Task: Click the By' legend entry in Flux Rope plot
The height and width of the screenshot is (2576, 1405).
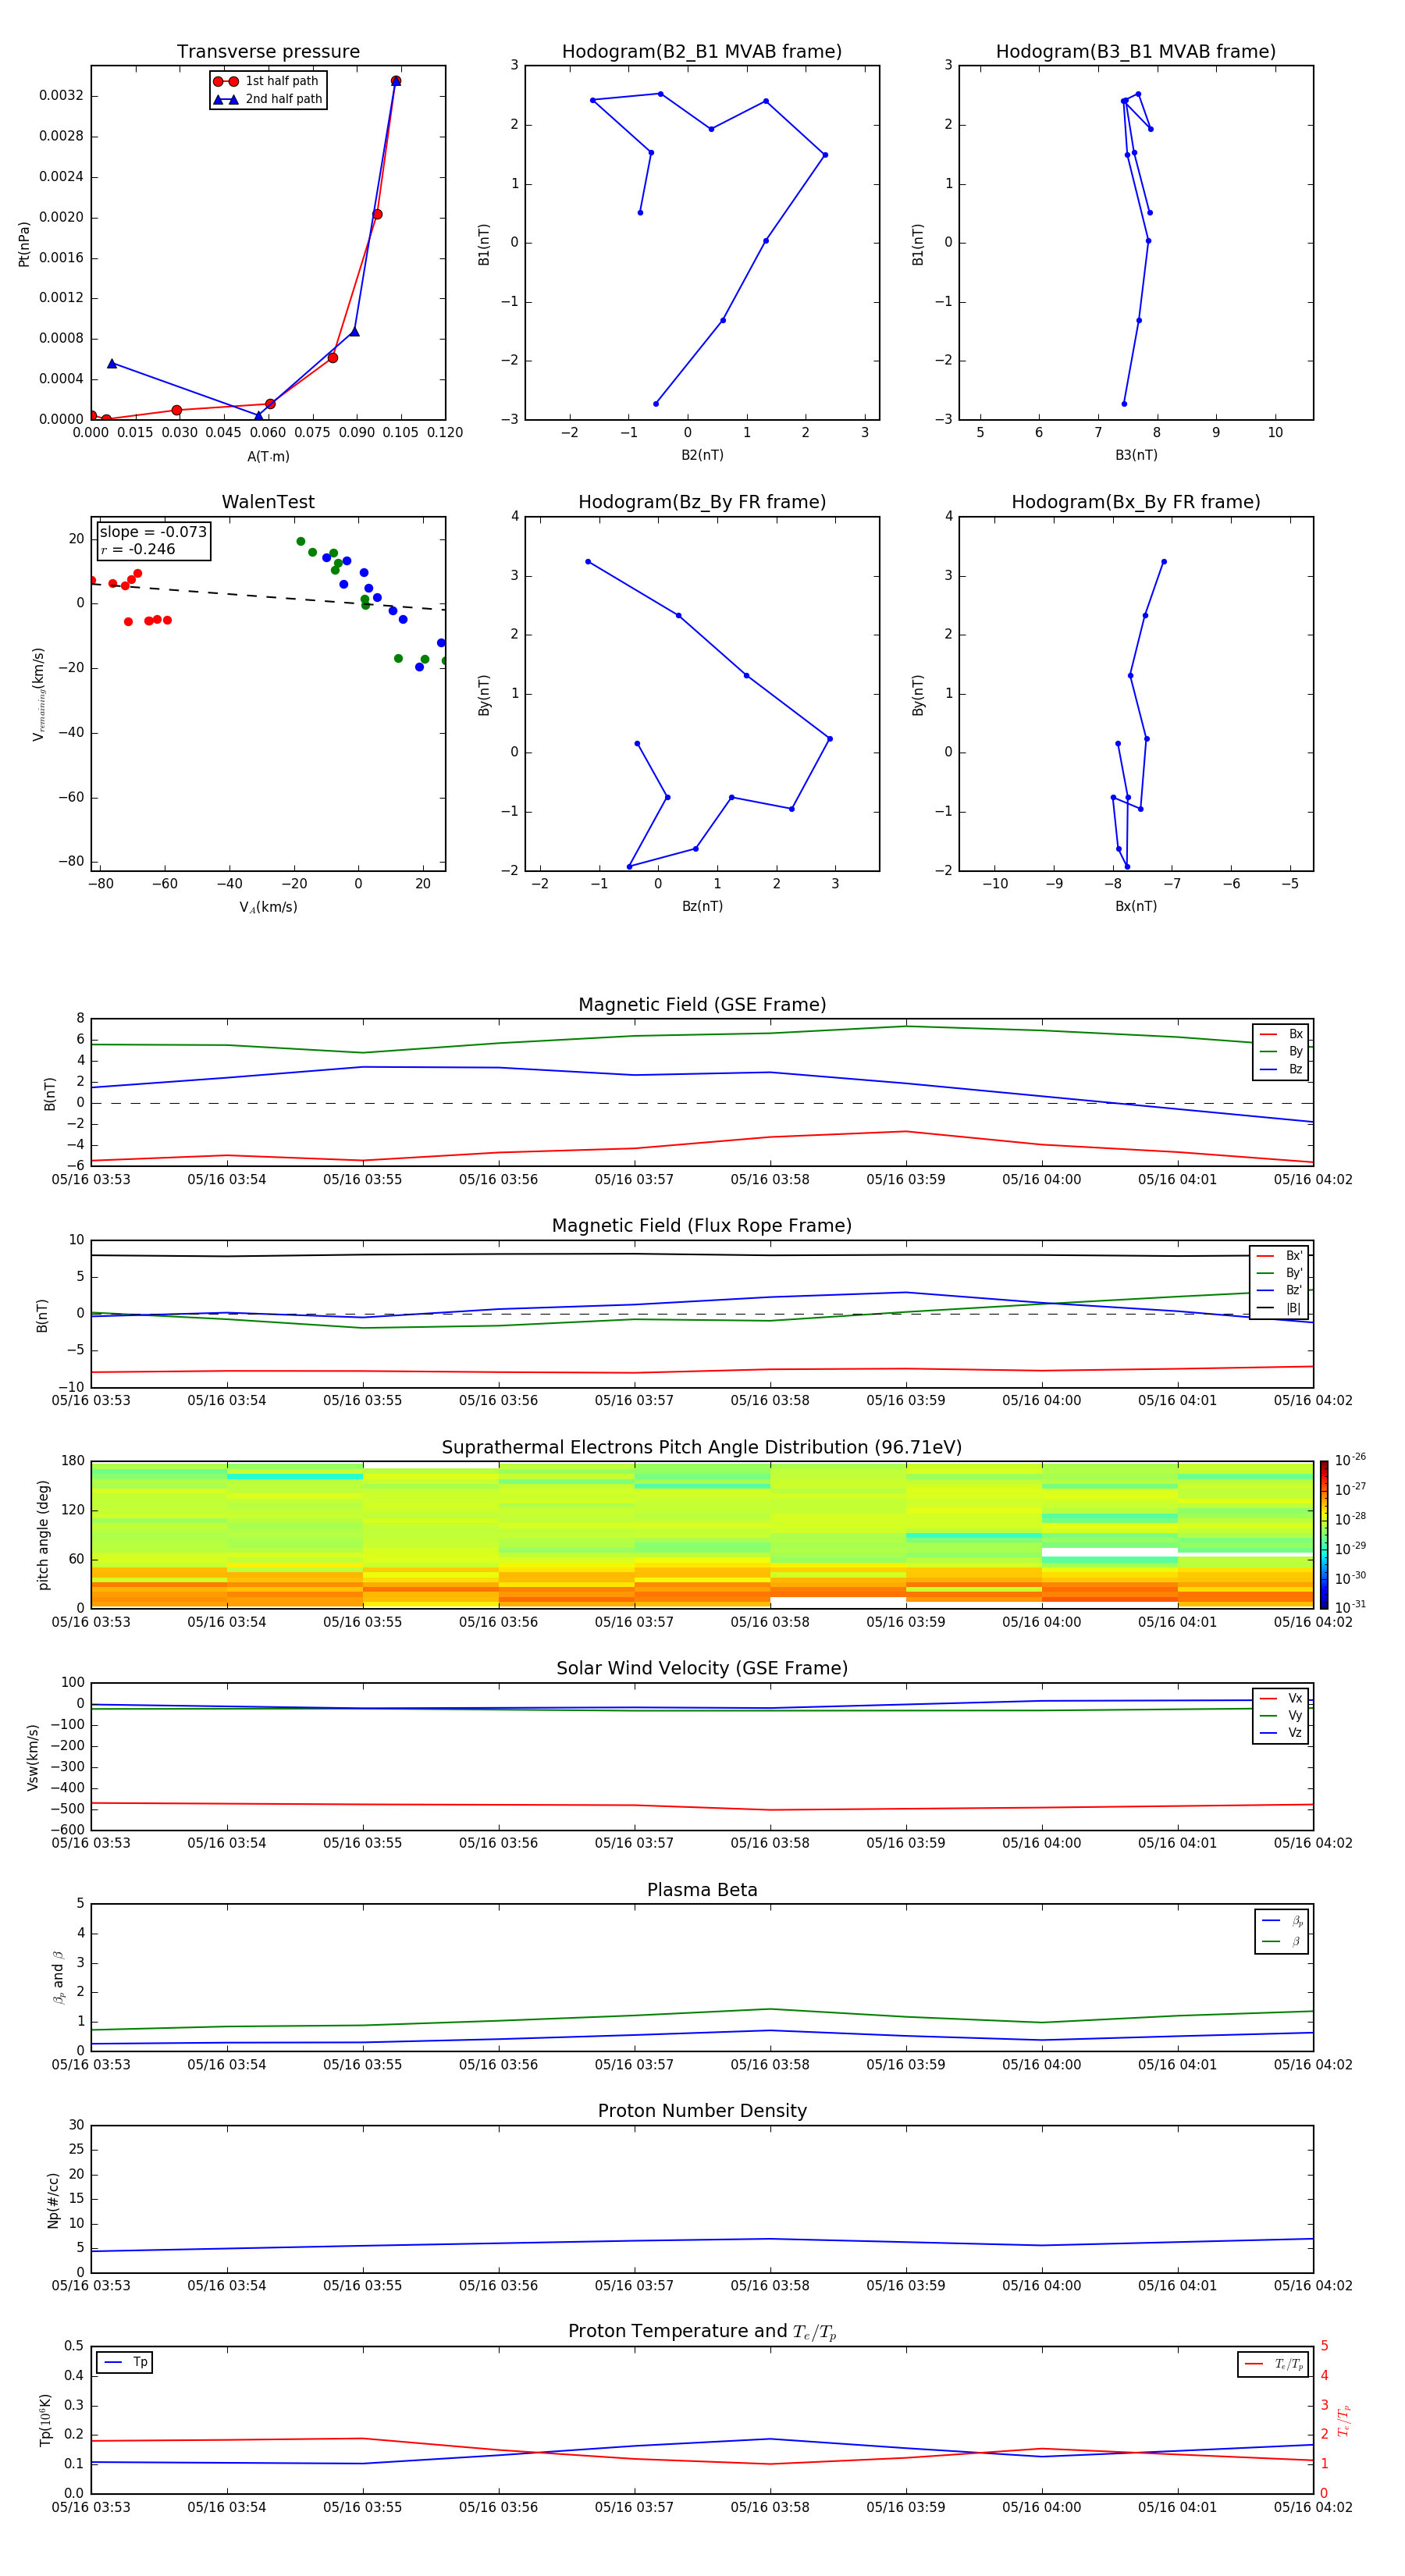Action: pos(1280,1274)
